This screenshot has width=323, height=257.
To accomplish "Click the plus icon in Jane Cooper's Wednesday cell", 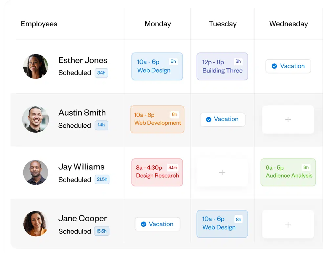I will 288,224.
